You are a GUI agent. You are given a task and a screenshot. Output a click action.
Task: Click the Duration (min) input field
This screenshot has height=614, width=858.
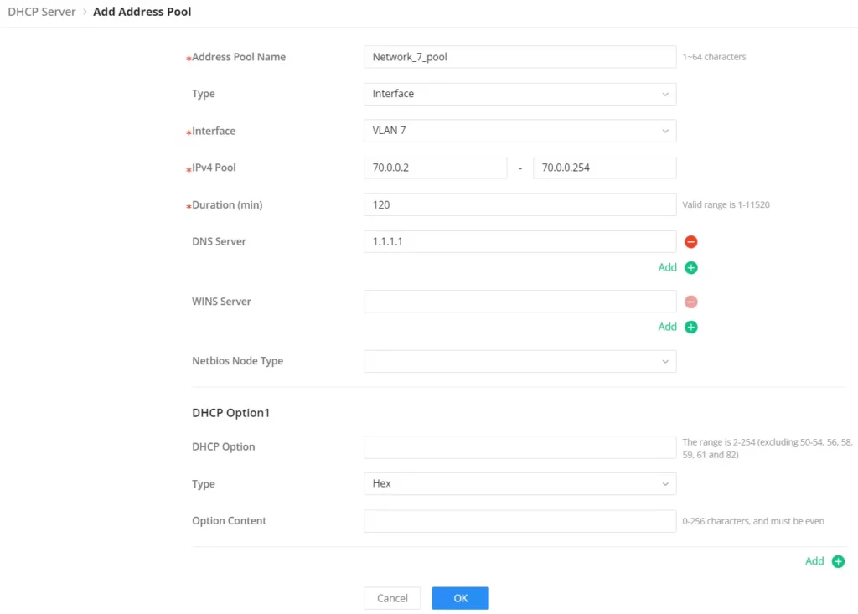click(519, 204)
